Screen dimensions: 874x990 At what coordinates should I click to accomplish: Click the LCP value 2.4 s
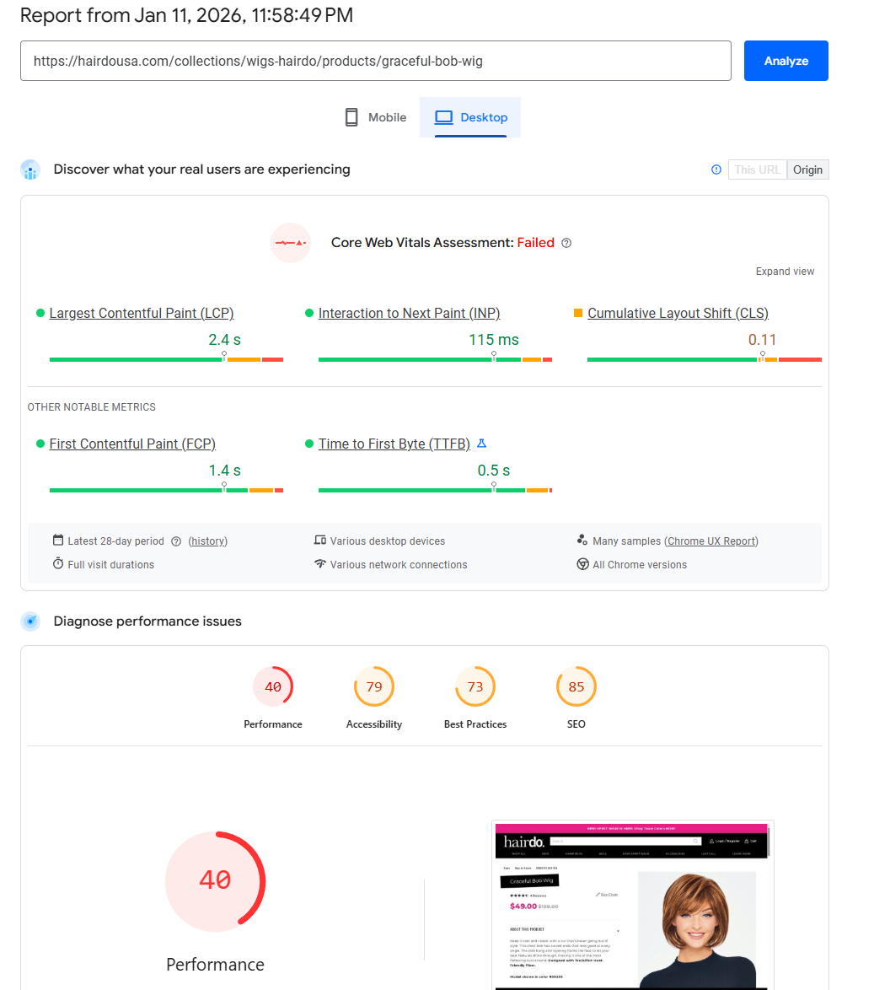(225, 340)
